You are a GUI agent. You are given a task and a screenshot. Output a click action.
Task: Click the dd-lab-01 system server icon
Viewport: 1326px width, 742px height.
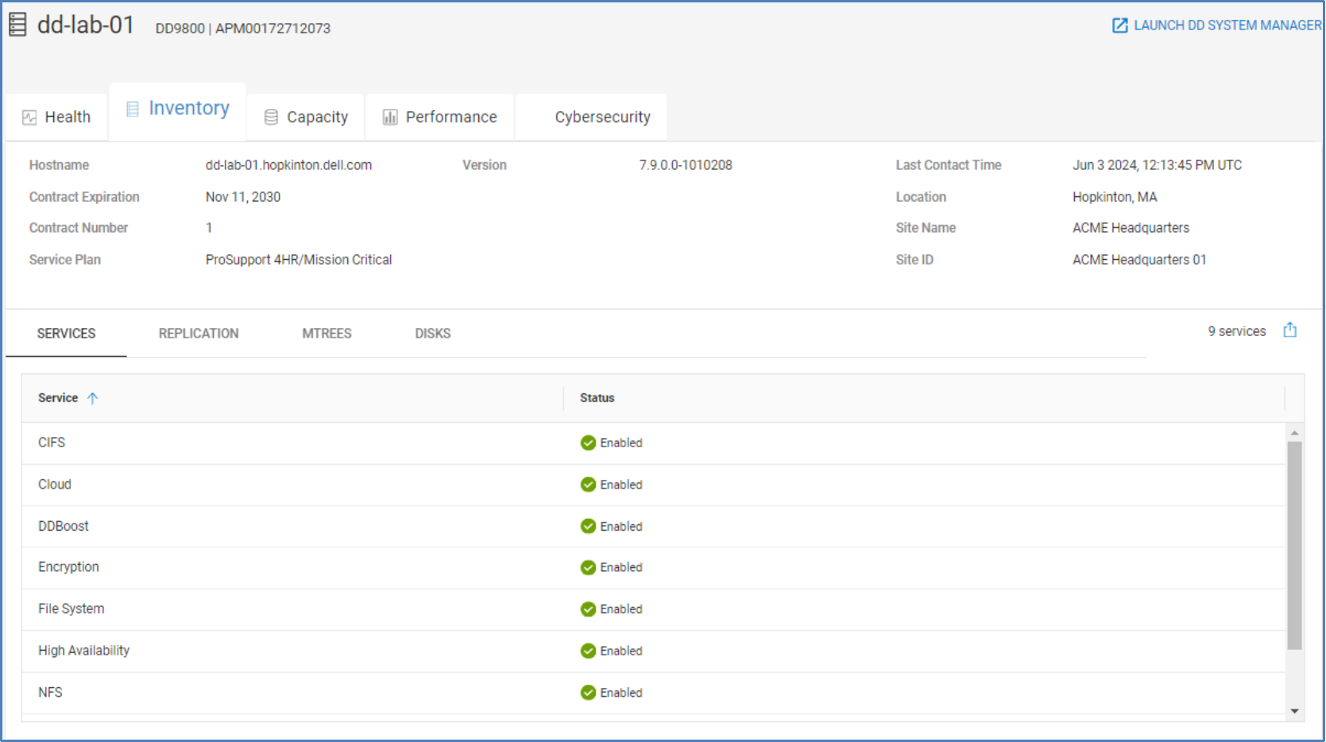pos(17,25)
